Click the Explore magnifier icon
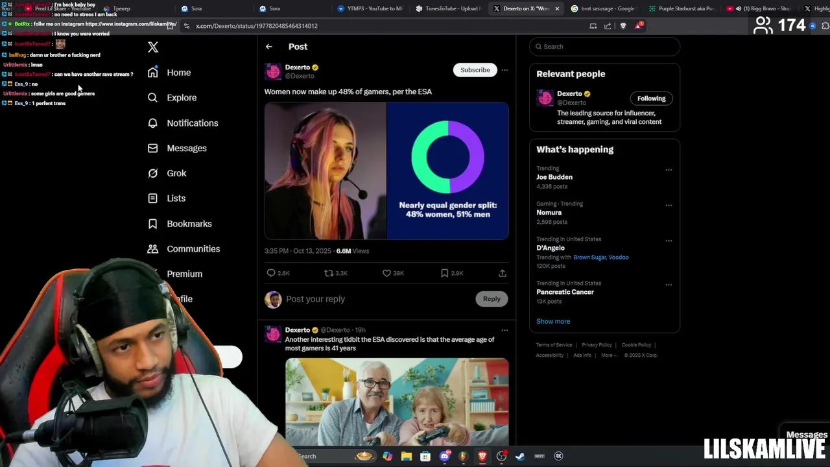Viewport: 830px width, 467px height. click(x=152, y=98)
